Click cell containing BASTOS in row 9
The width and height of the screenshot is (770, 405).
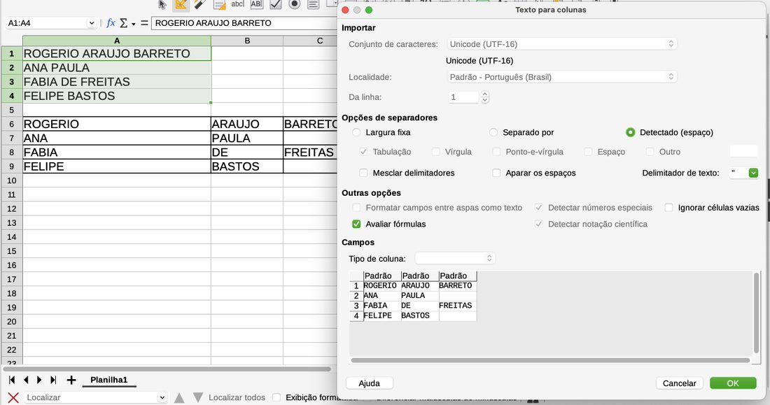tap(247, 166)
